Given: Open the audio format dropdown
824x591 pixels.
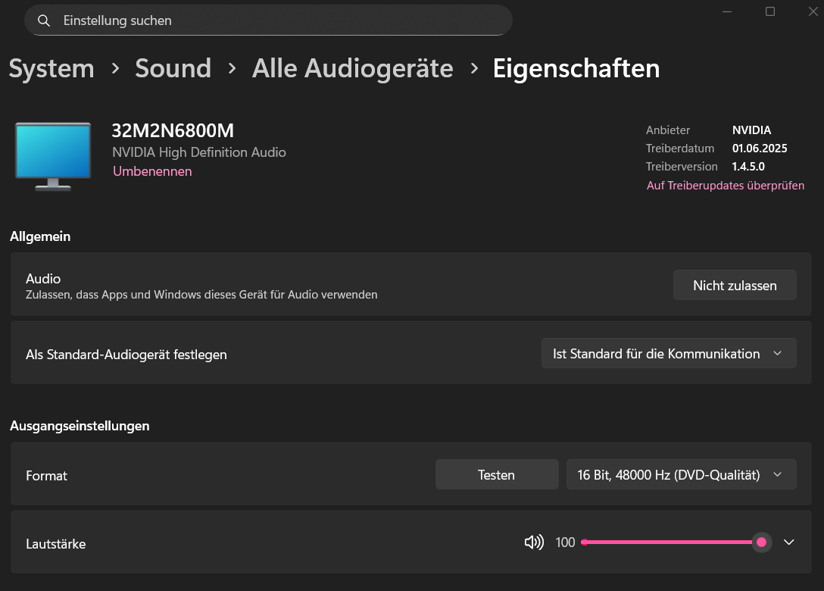Looking at the screenshot, I should point(681,475).
